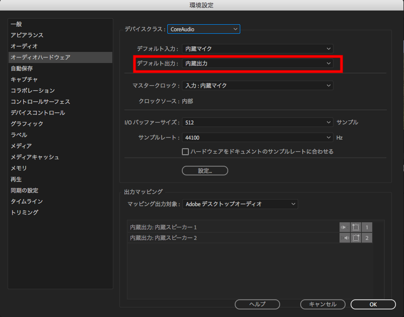Image resolution: width=404 pixels, height=317 pixels.
Task: Click the 5.1 surround layout icon for 内蔵スピーカー 1
Action: coord(356,227)
